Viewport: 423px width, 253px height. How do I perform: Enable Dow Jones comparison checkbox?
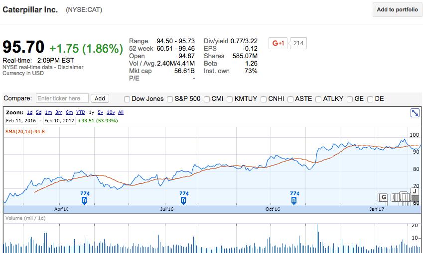(127, 99)
